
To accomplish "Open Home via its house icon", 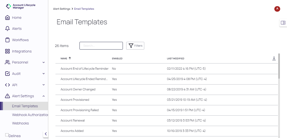I will 7,17.
